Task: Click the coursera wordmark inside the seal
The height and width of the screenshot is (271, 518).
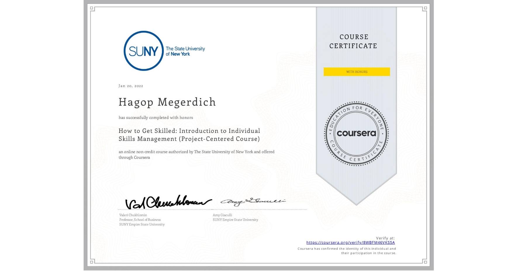Action: click(356, 133)
